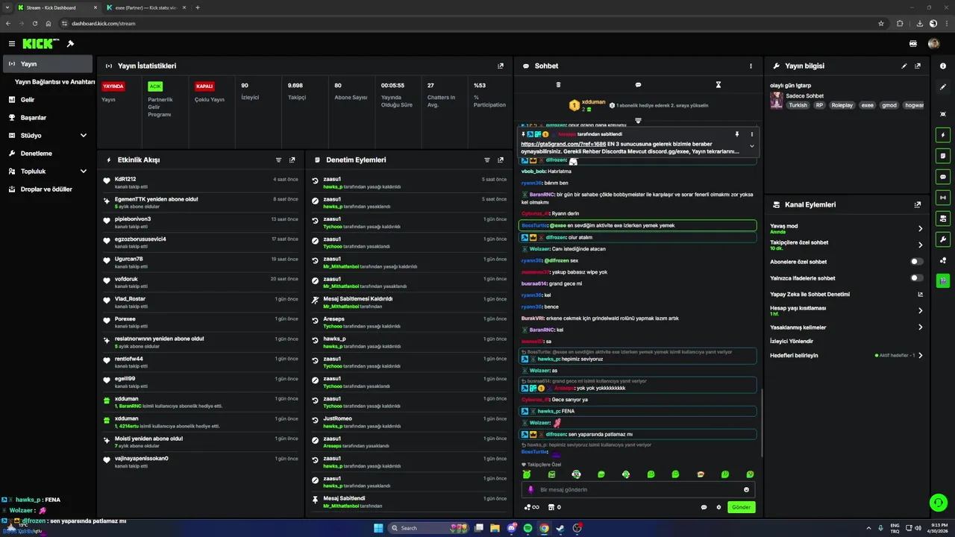Toggle the moderation log icon in the right sidebar

[x=943, y=156]
